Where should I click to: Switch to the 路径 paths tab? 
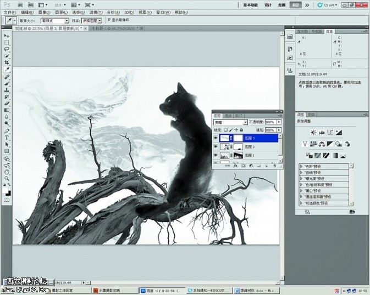coord(239,116)
